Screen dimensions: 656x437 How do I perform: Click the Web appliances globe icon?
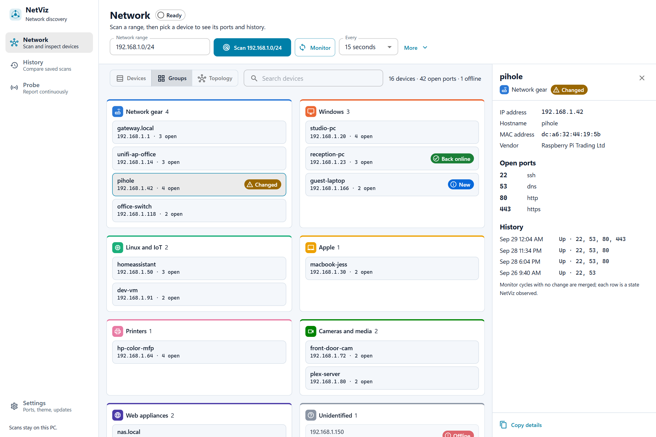click(x=118, y=415)
